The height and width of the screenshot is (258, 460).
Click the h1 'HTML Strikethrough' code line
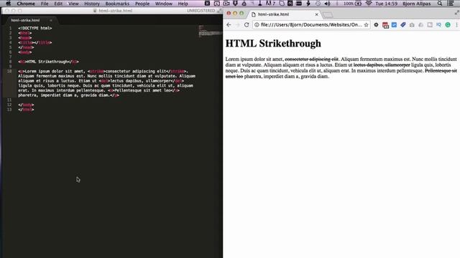(x=48, y=62)
